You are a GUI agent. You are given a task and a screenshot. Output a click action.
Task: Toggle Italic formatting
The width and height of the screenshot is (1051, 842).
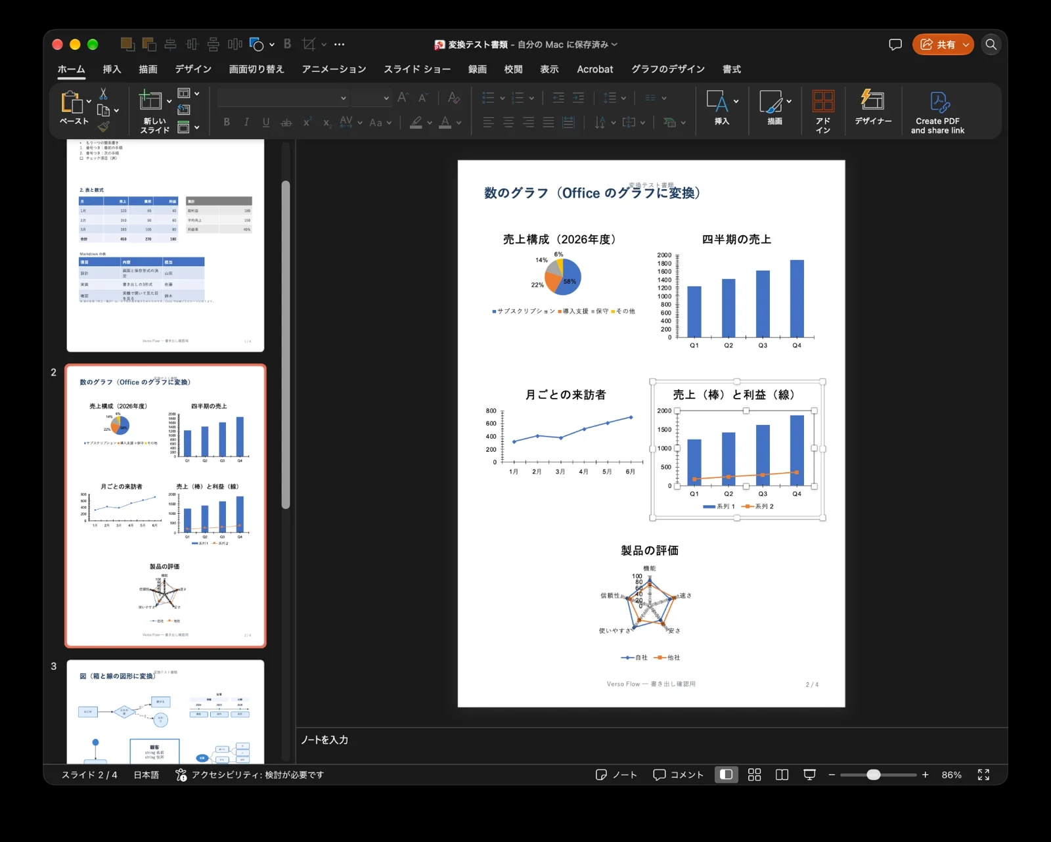point(246,122)
